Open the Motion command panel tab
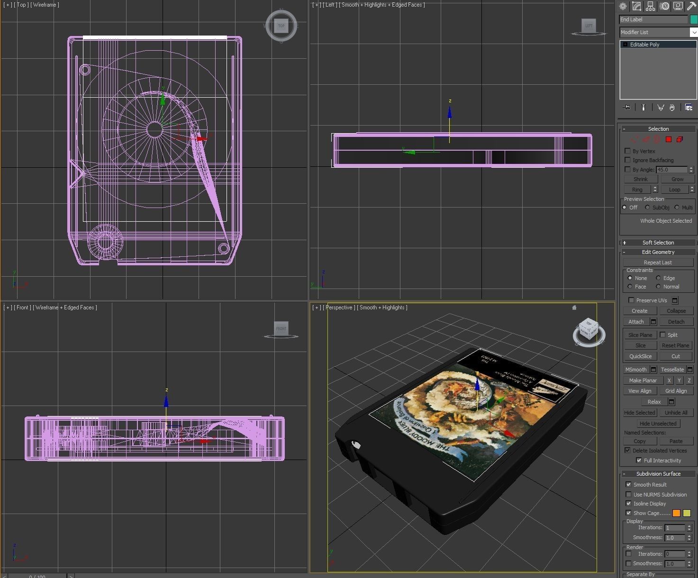698x578 pixels. (x=664, y=6)
